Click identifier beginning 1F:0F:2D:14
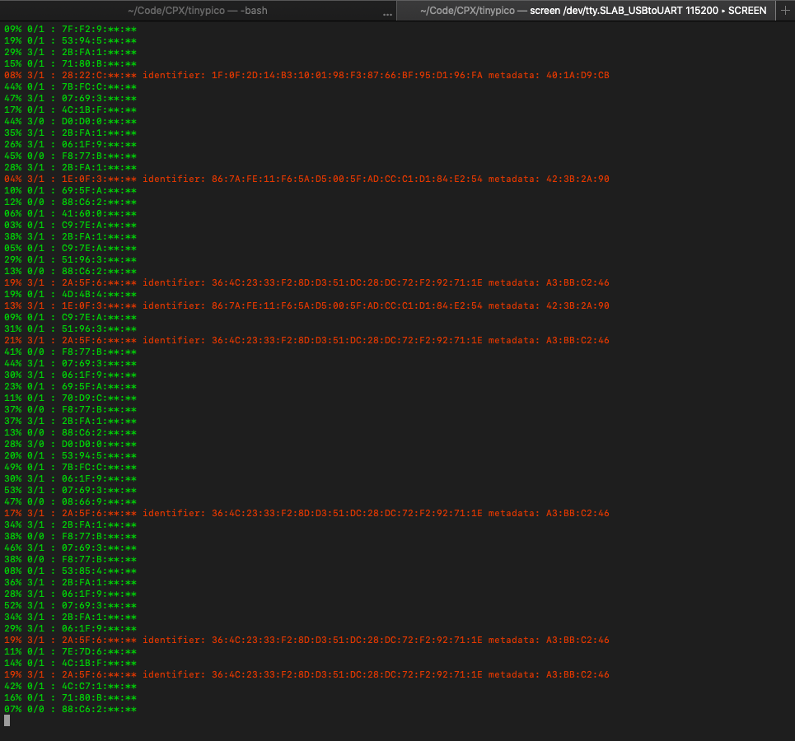 [347, 75]
